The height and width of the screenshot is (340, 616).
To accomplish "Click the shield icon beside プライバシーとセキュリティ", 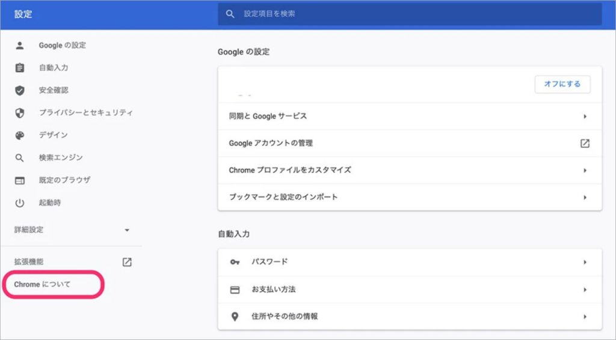I will 20,113.
